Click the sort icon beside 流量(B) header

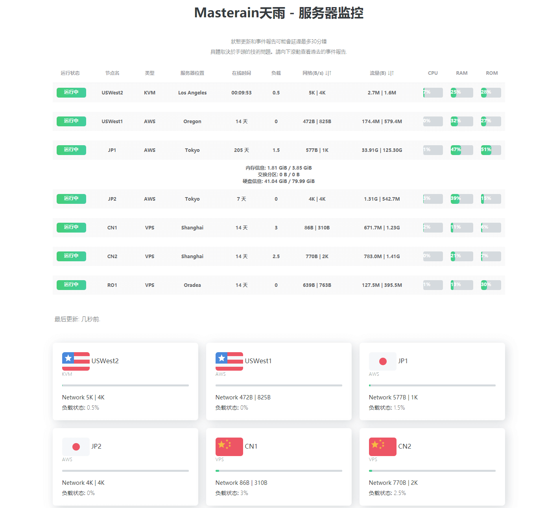click(391, 73)
